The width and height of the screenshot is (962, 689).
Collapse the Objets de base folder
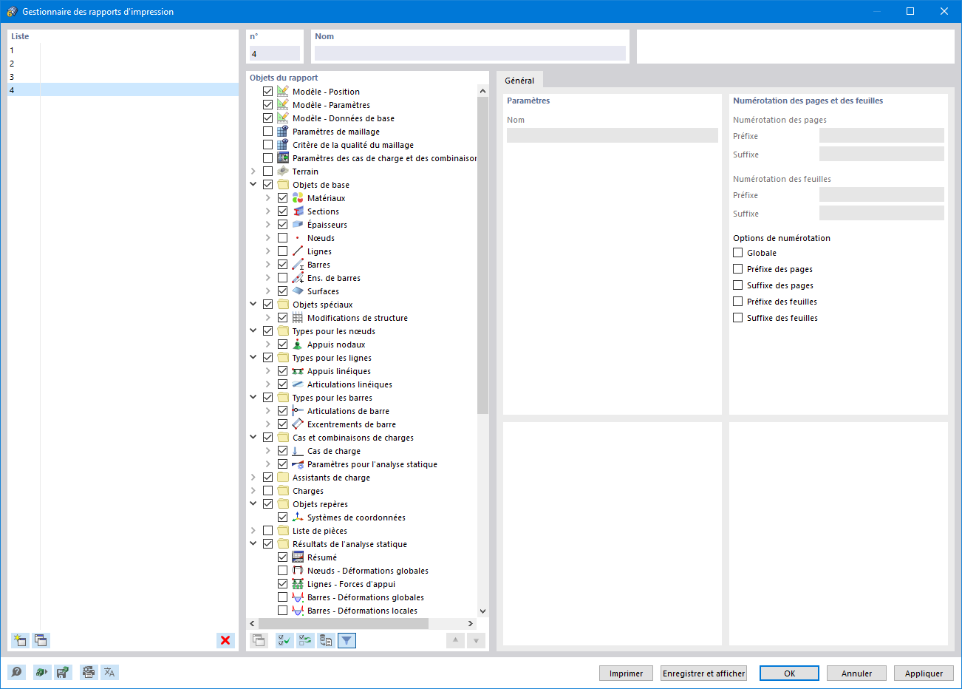pos(253,185)
